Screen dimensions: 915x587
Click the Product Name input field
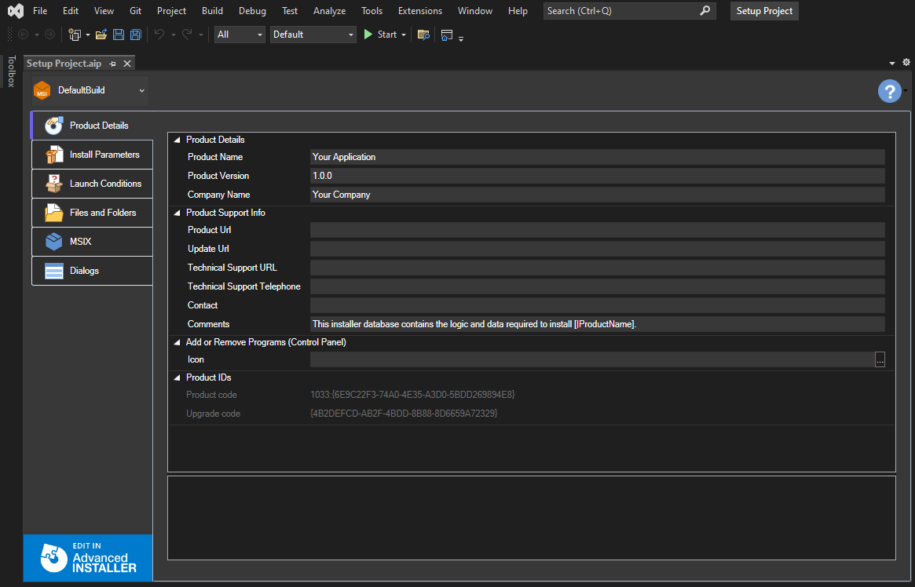(597, 157)
